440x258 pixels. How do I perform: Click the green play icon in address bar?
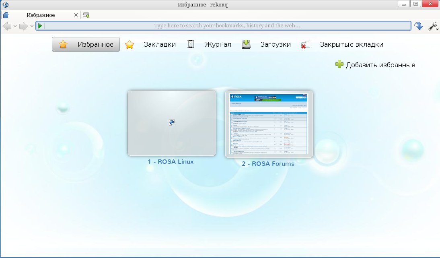click(40, 26)
